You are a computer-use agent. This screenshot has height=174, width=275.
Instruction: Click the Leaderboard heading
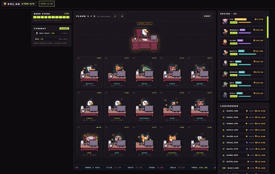[x=229, y=106]
